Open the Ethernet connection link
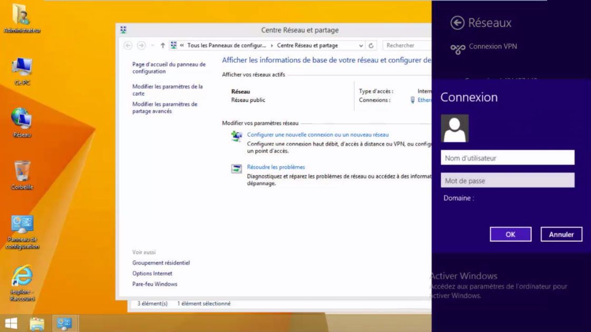 tap(424, 100)
